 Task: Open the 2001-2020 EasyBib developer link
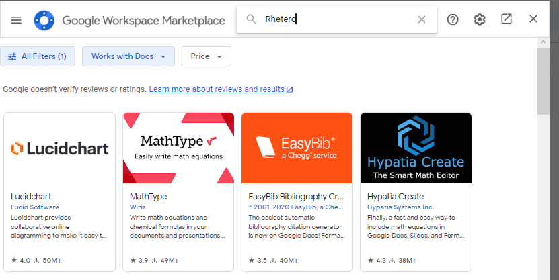[x=296, y=207]
